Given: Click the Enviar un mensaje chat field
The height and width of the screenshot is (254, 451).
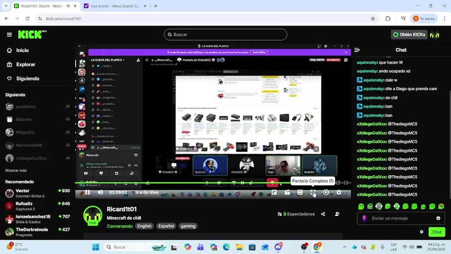Looking at the screenshot, I should [402, 218].
